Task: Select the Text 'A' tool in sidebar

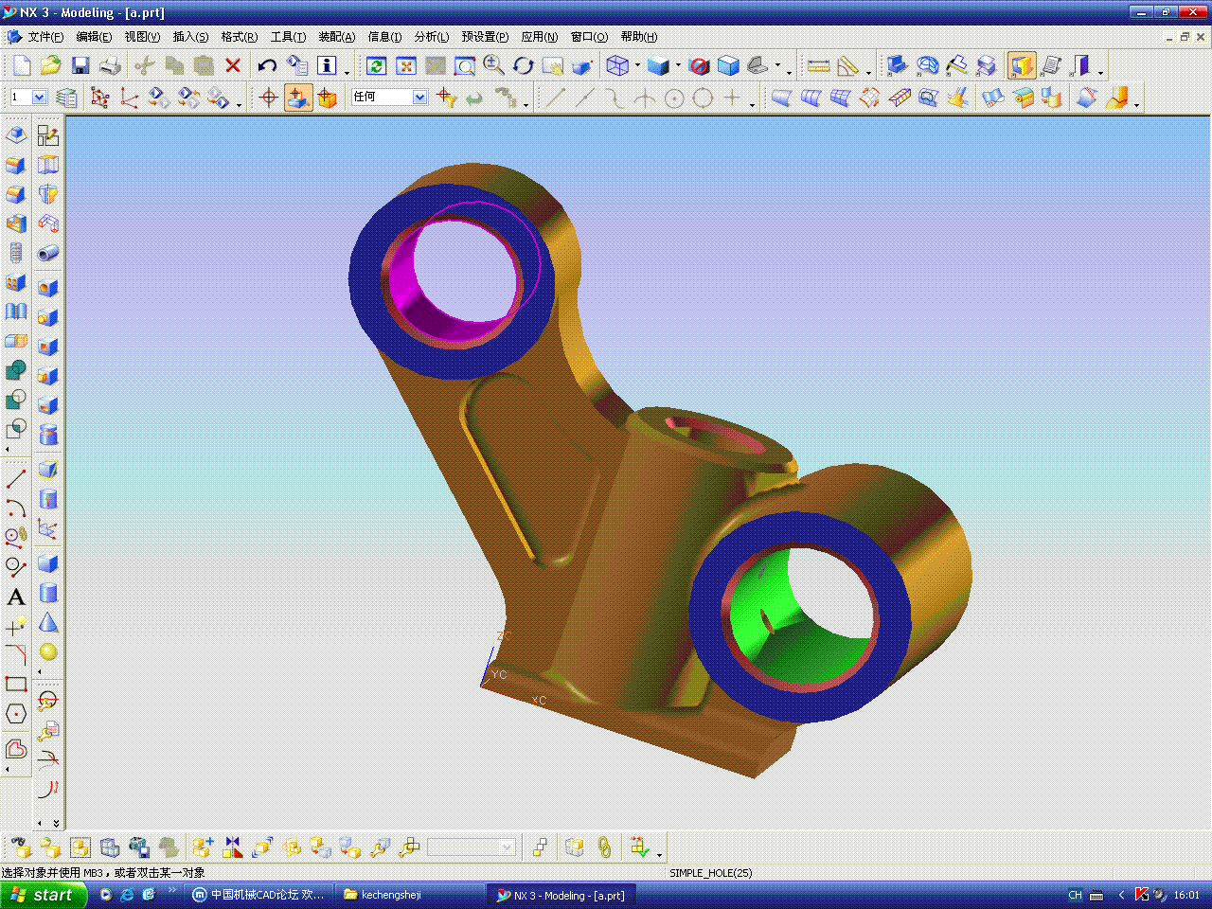Action: (16, 597)
